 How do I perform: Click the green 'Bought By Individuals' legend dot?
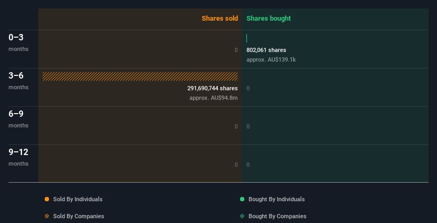coord(242,199)
